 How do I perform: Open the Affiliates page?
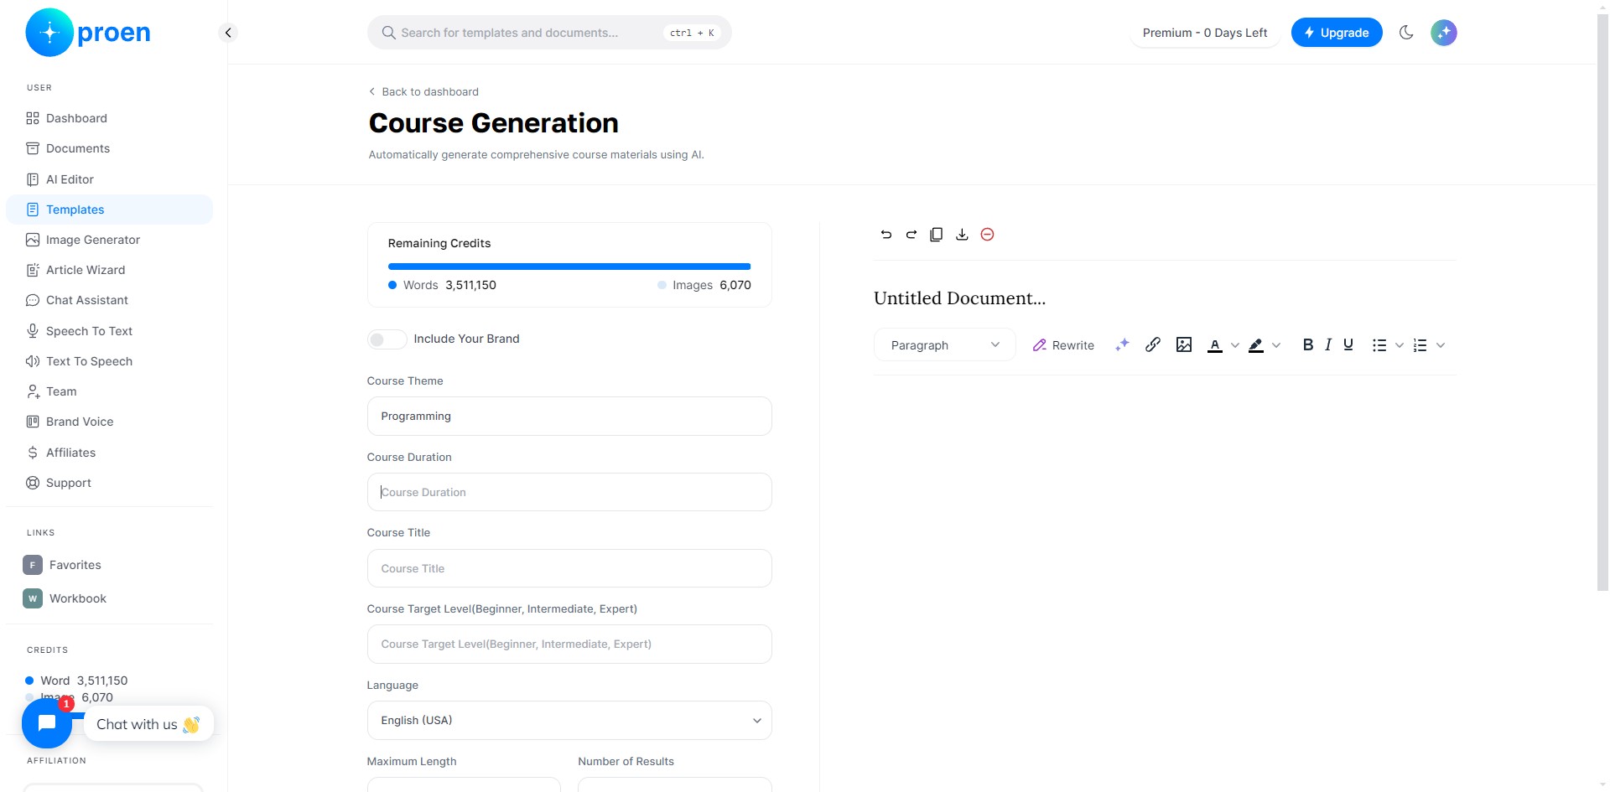tap(109, 453)
